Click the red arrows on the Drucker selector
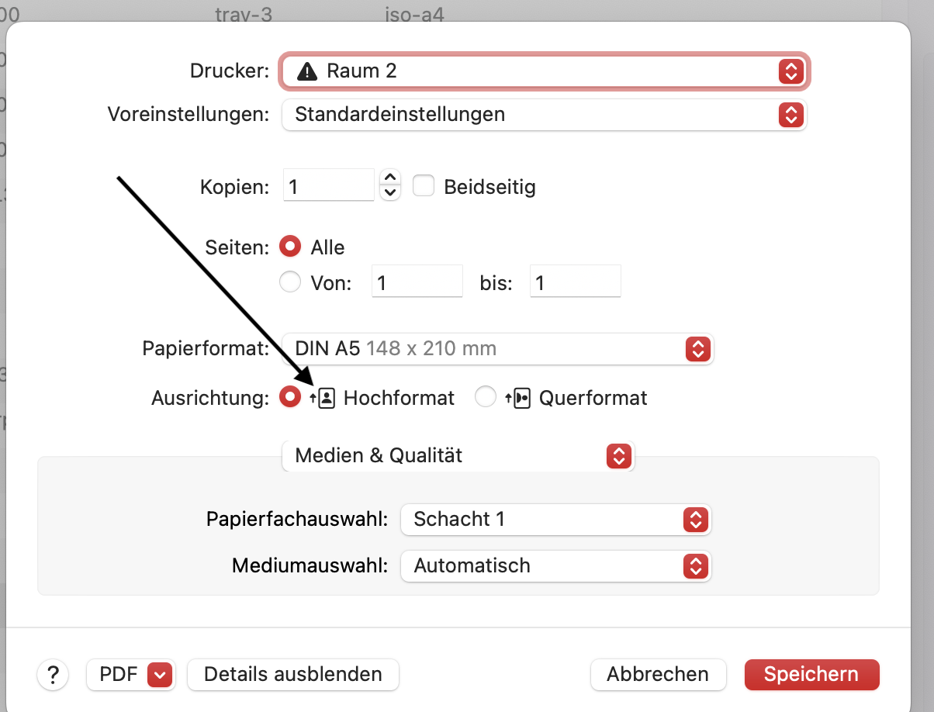 (790, 72)
